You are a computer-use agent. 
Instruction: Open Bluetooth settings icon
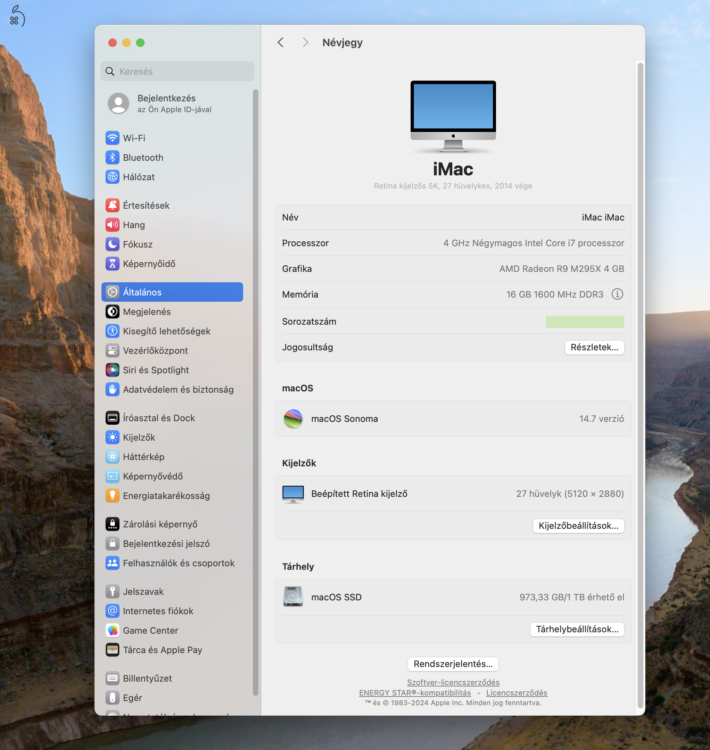click(x=113, y=157)
